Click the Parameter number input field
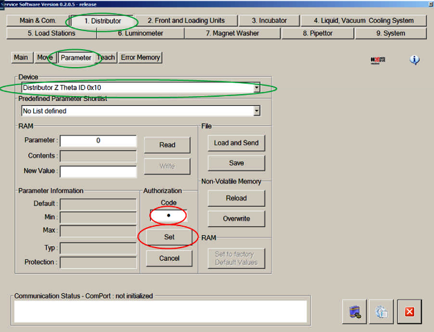Screen dimensions: 434x332 pyautogui.click(x=98, y=140)
